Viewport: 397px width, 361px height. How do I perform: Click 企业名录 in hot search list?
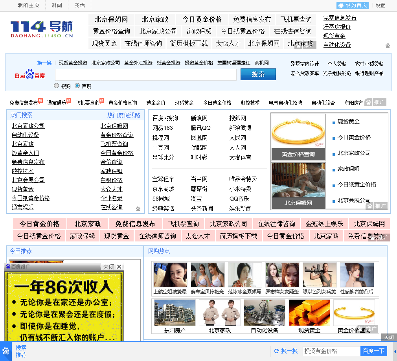tap(111, 198)
